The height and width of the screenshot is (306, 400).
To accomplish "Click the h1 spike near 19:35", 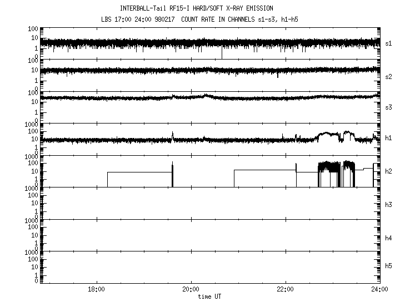I will coord(173,135).
